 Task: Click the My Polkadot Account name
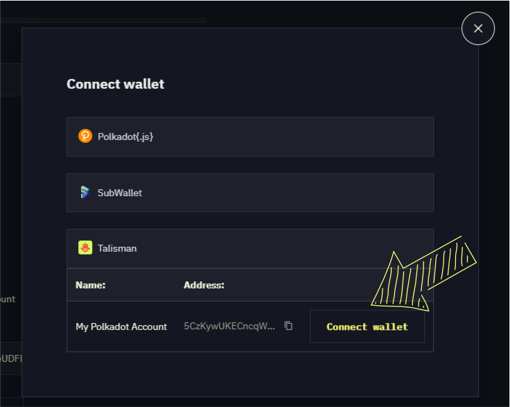click(x=121, y=327)
